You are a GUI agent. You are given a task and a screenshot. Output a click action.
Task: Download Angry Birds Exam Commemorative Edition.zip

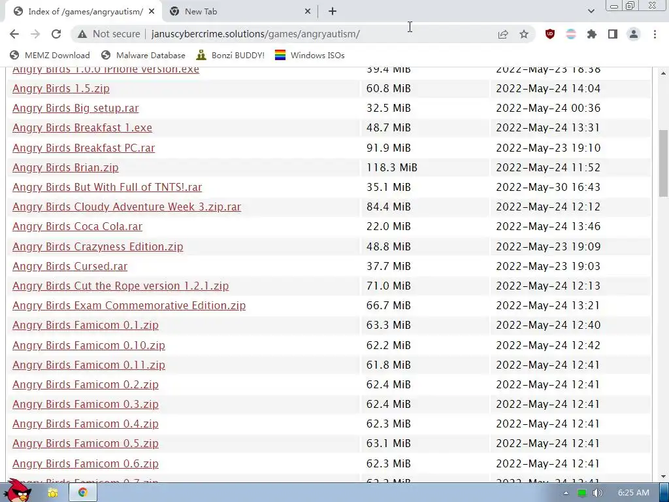click(x=129, y=305)
